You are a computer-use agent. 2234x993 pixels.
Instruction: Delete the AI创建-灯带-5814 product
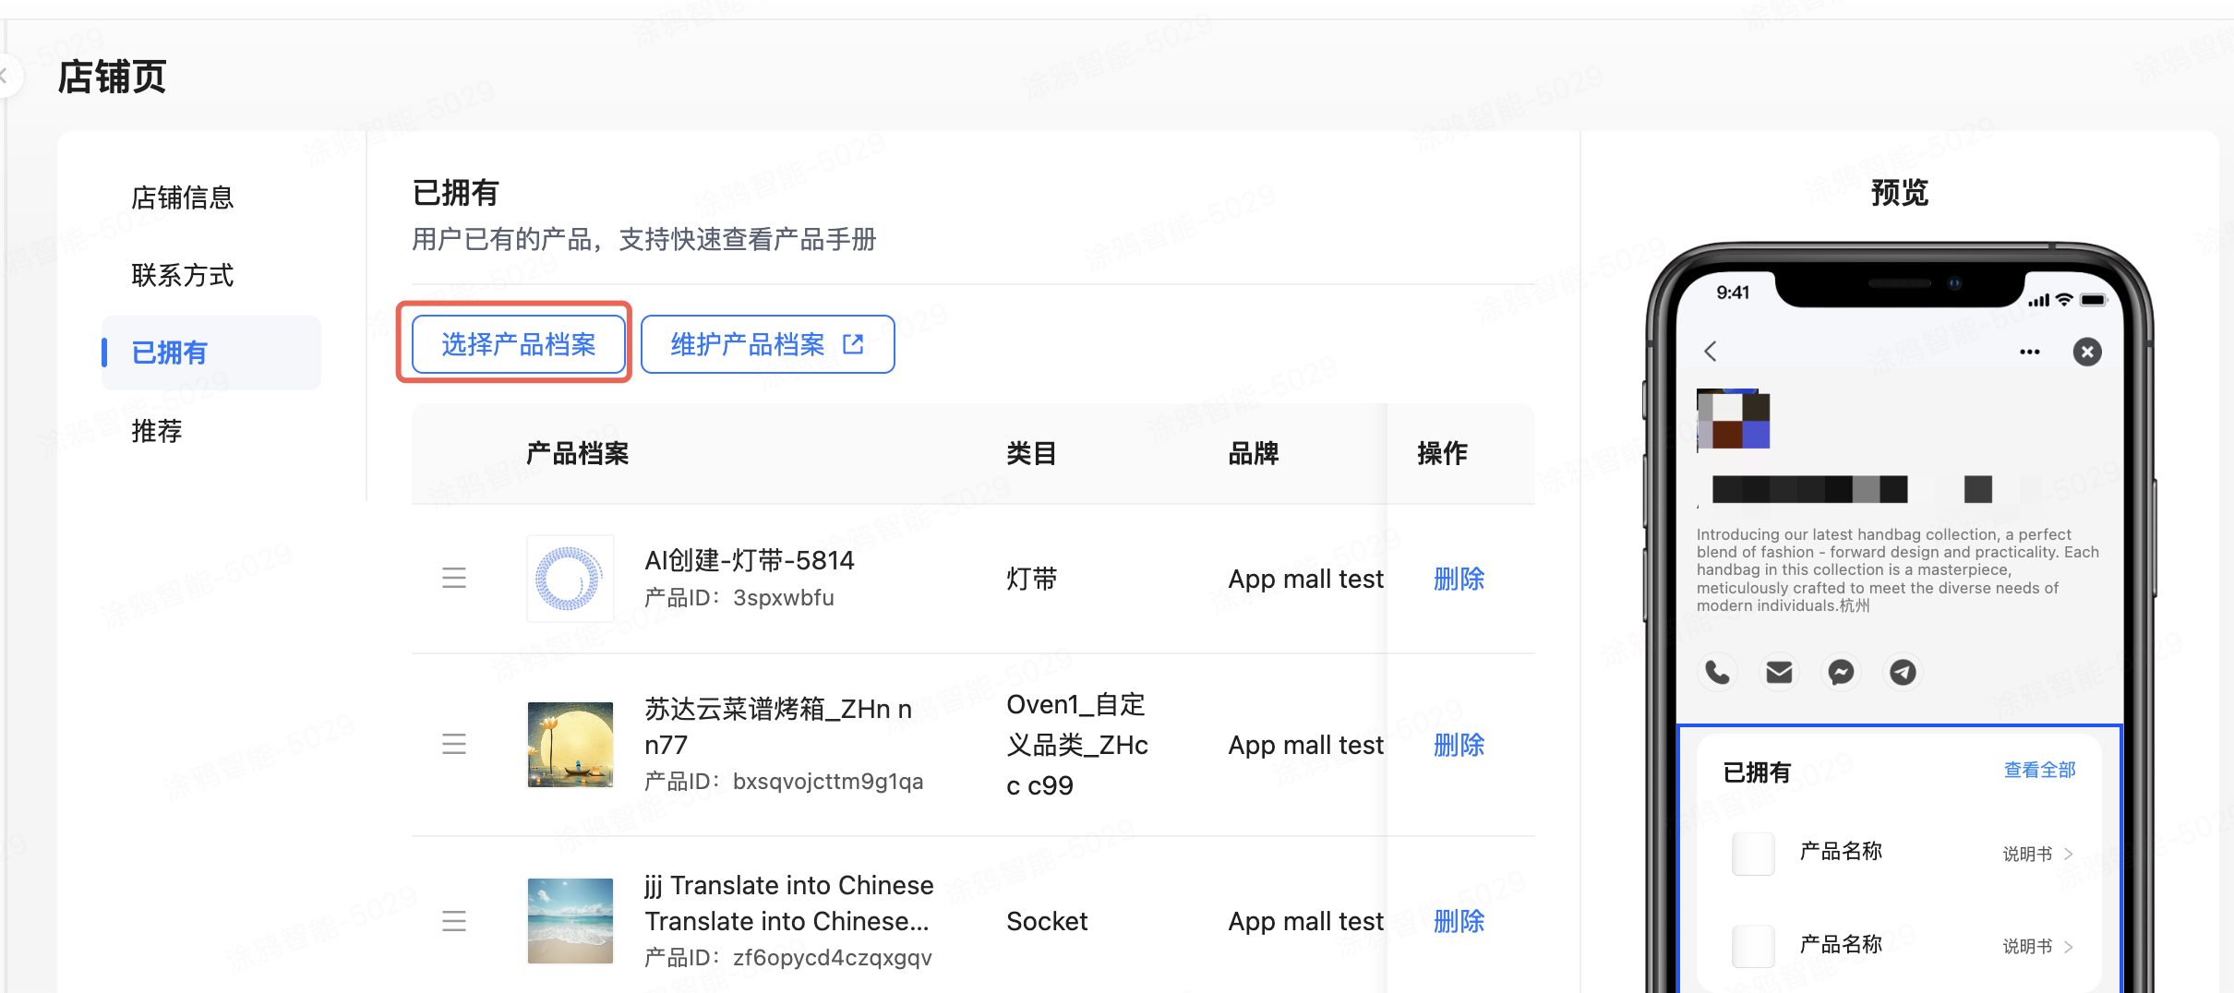point(1459,579)
